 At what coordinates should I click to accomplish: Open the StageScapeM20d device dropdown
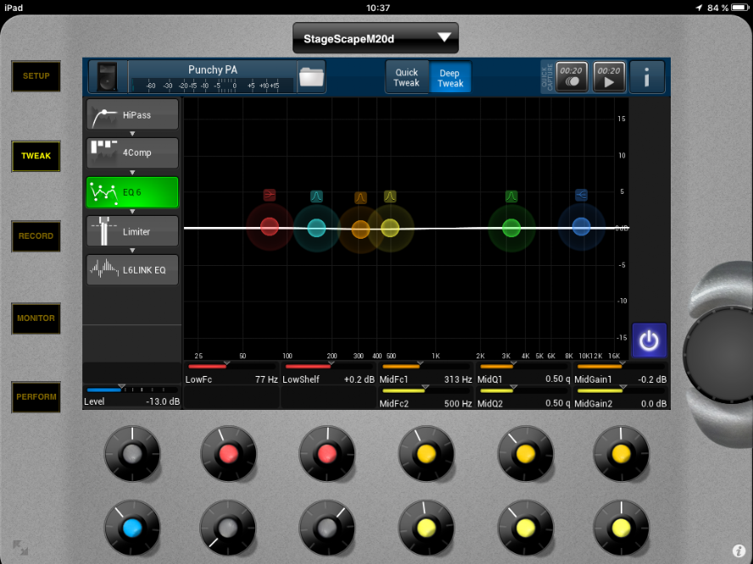tap(375, 38)
